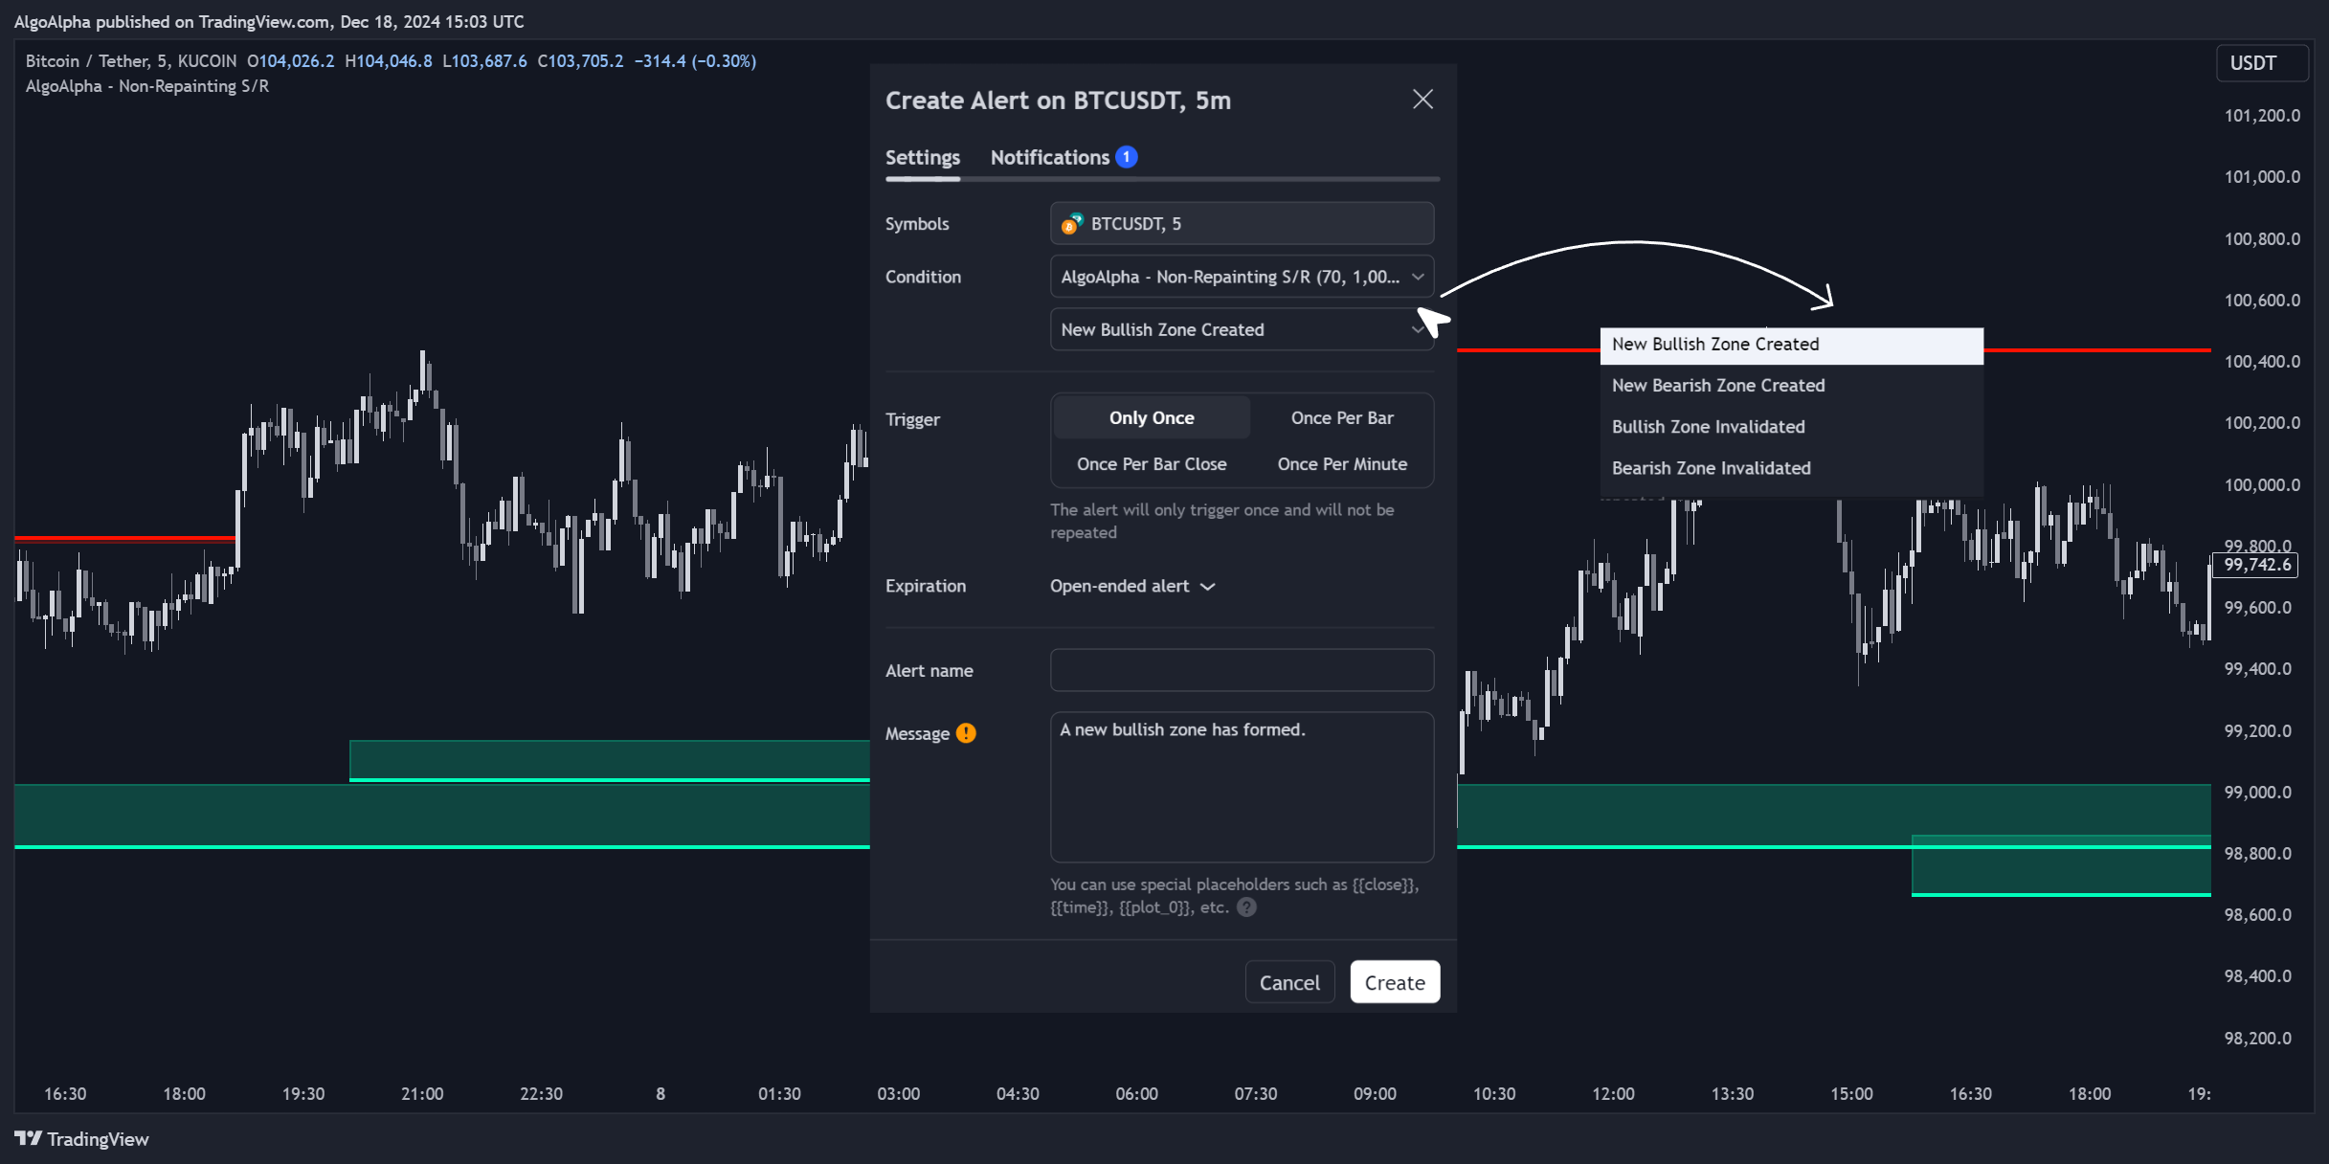This screenshot has height=1164, width=2329.
Task: Click the O104,026.2 open value in header
Action: click(291, 61)
